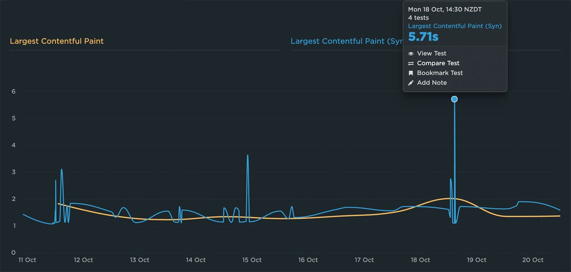Toggle the blue Largest Contentful Paint (Syn legend

(347, 41)
